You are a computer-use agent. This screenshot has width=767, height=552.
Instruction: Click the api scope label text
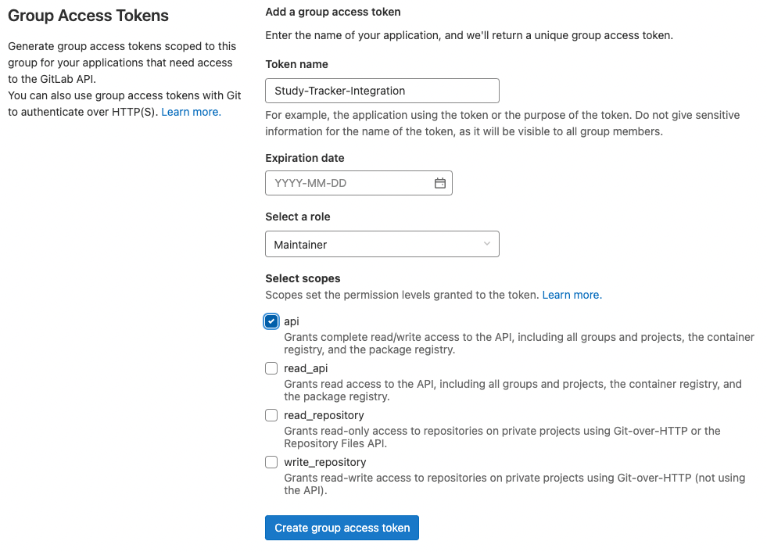coord(292,321)
